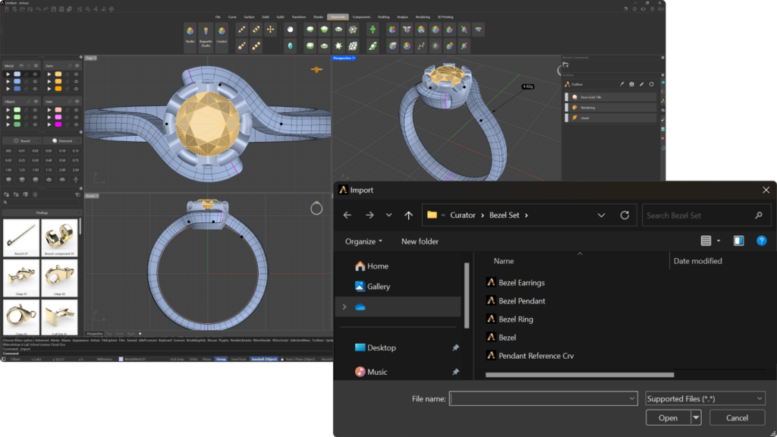Click the import dialog's Up arrow button
The width and height of the screenshot is (777, 437).
pos(408,215)
